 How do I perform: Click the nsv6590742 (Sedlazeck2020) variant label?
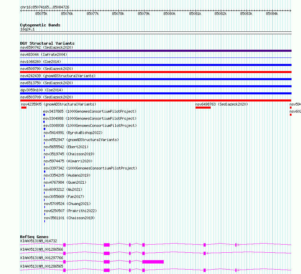[47, 47]
